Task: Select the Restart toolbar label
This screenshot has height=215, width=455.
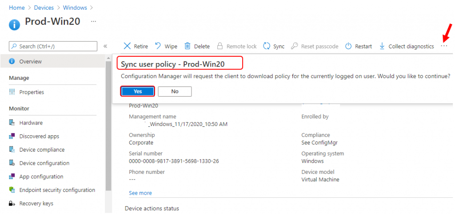Action: coord(363,46)
